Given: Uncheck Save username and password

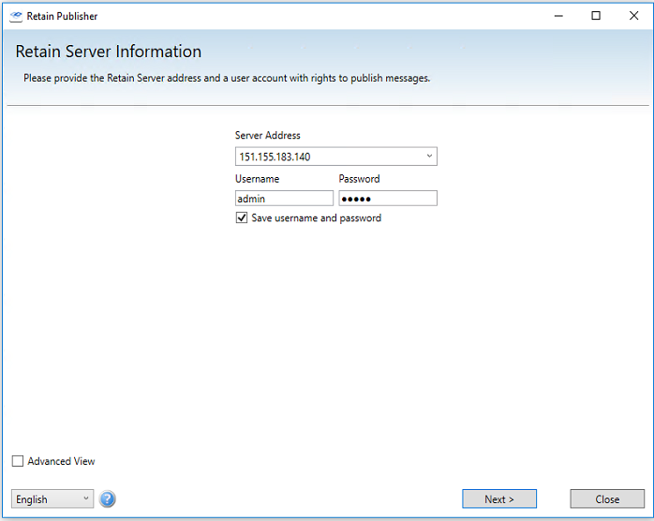Looking at the screenshot, I should pyautogui.click(x=242, y=218).
